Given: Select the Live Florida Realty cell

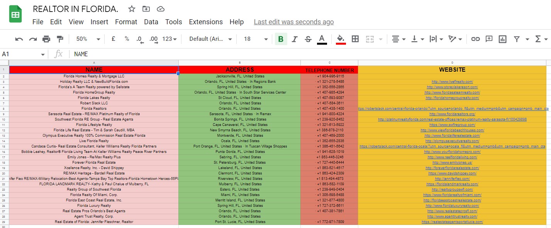Looking at the screenshot, I should (x=94, y=141).
